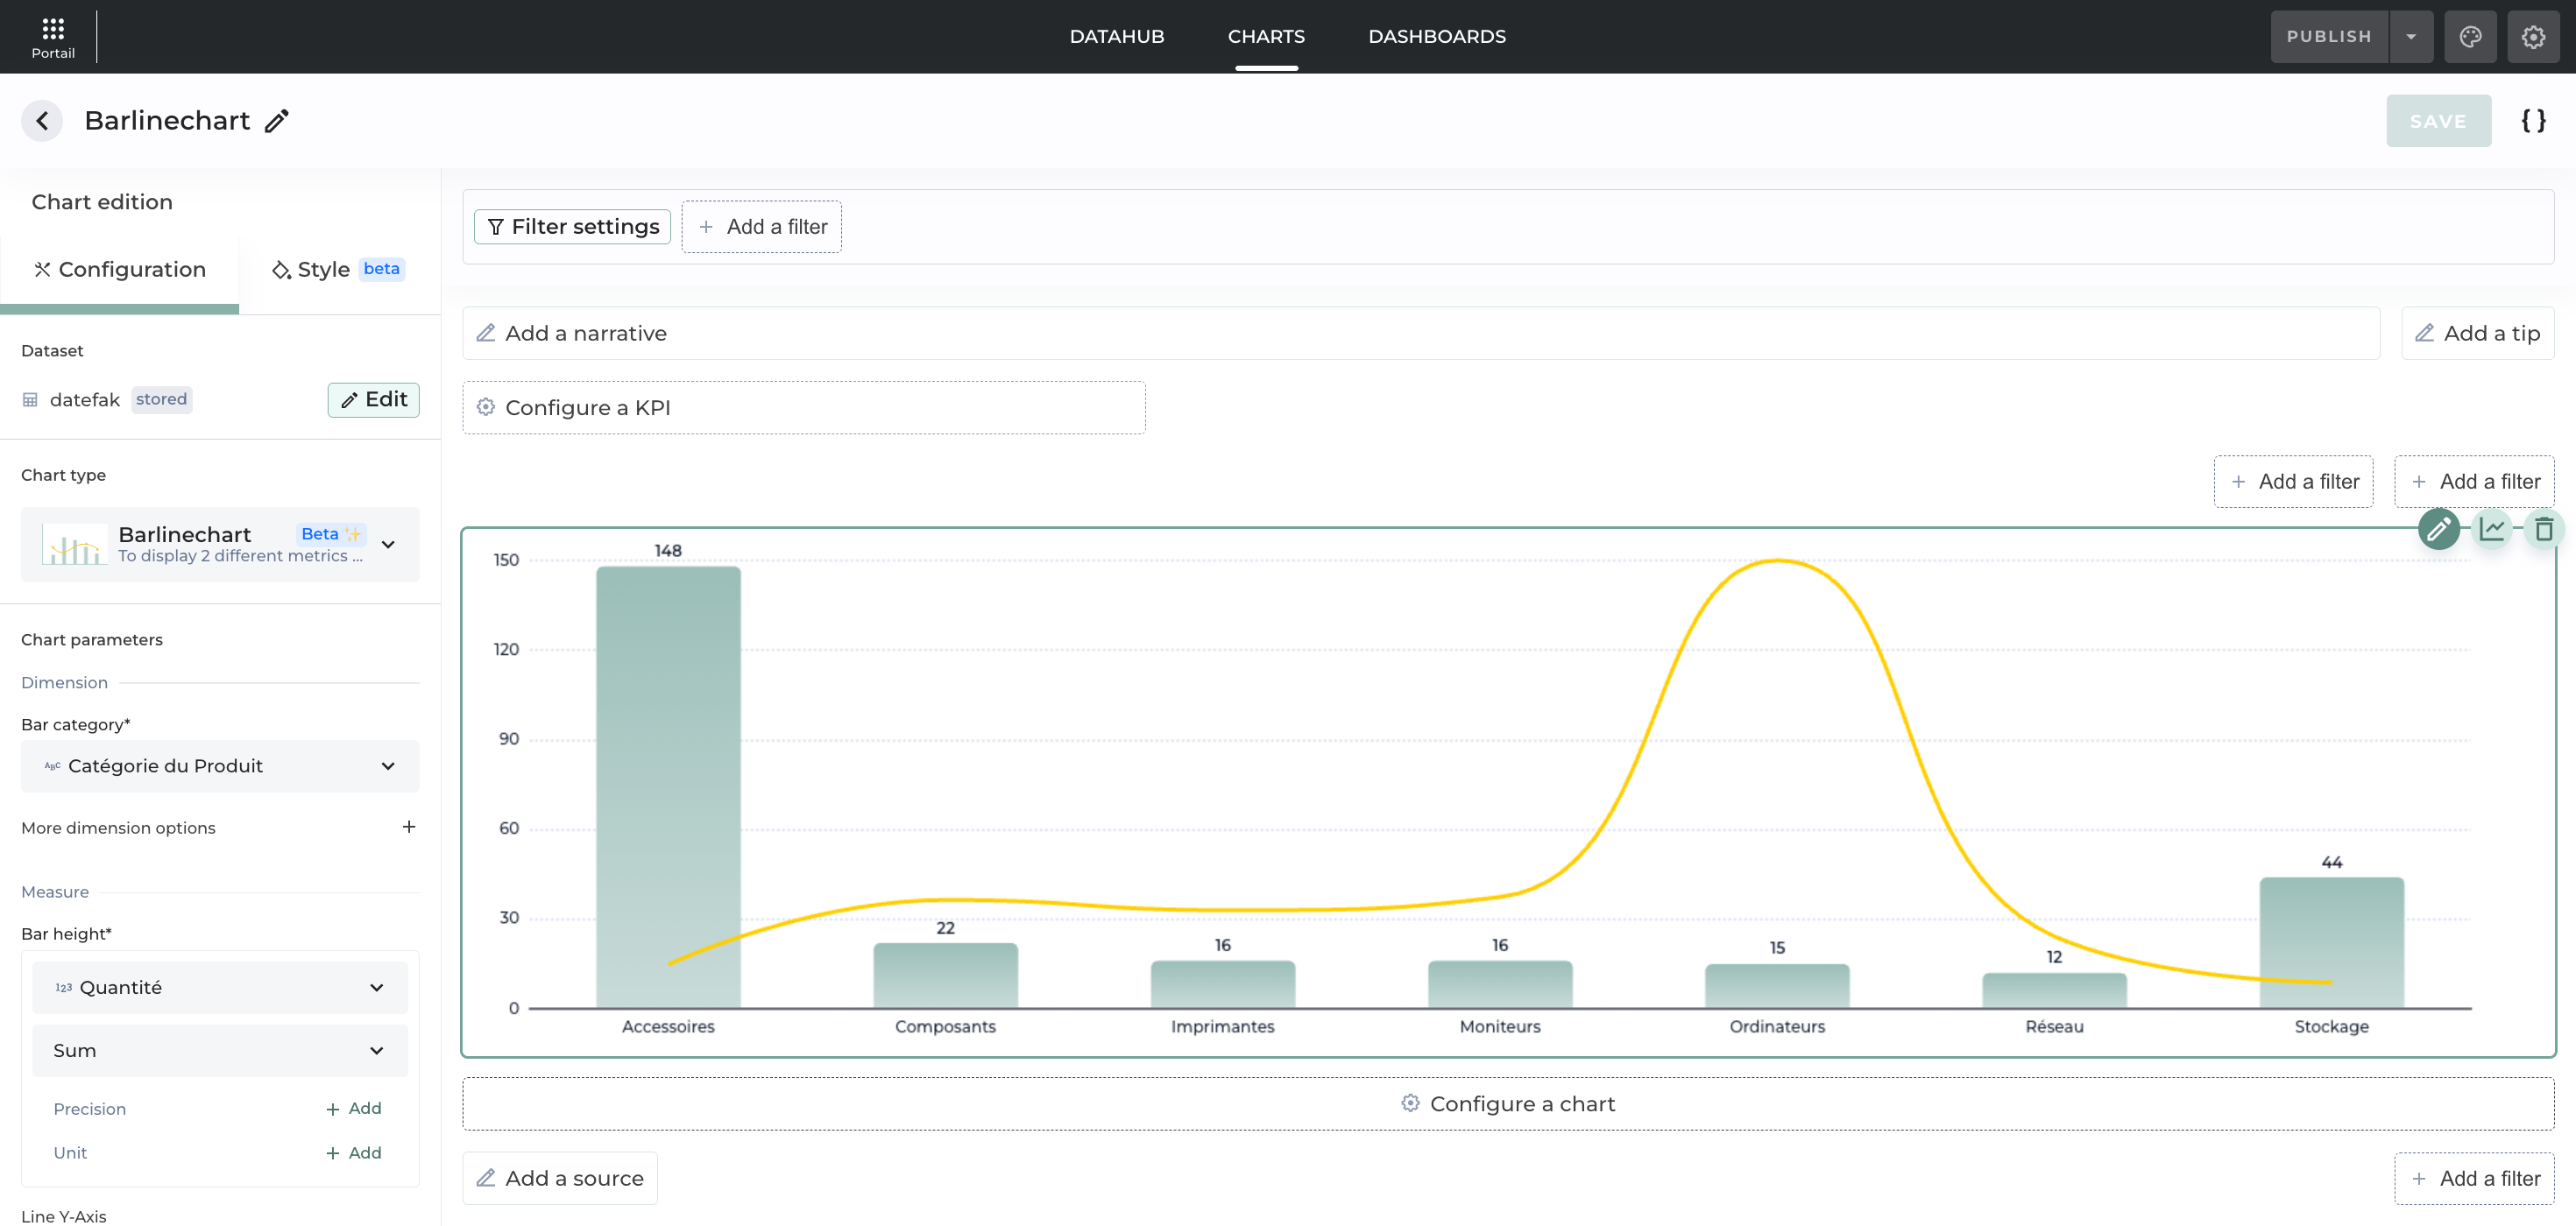2576x1226 pixels.
Task: Expand More dimension options plus
Action: pos(408,827)
